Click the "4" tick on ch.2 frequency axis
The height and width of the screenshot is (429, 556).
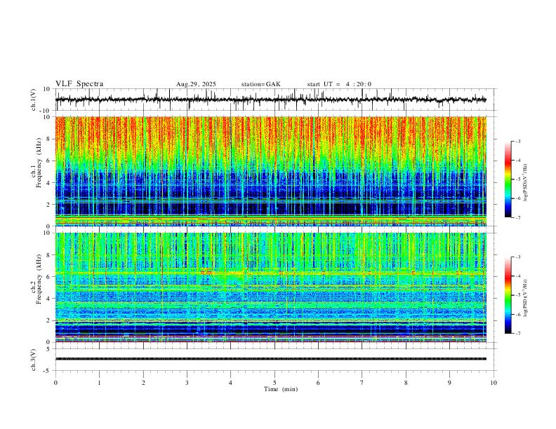49,299
